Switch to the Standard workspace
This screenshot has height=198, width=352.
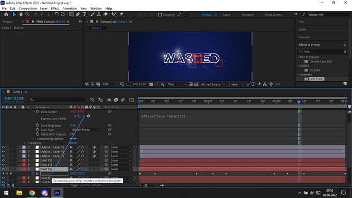click(x=247, y=15)
